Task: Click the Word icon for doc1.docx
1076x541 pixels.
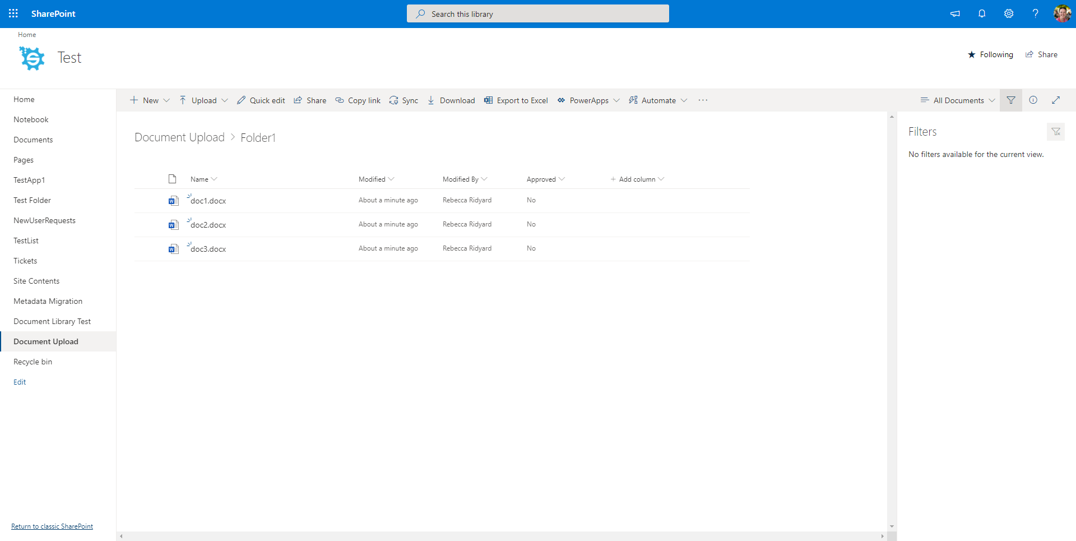Action: 173,201
